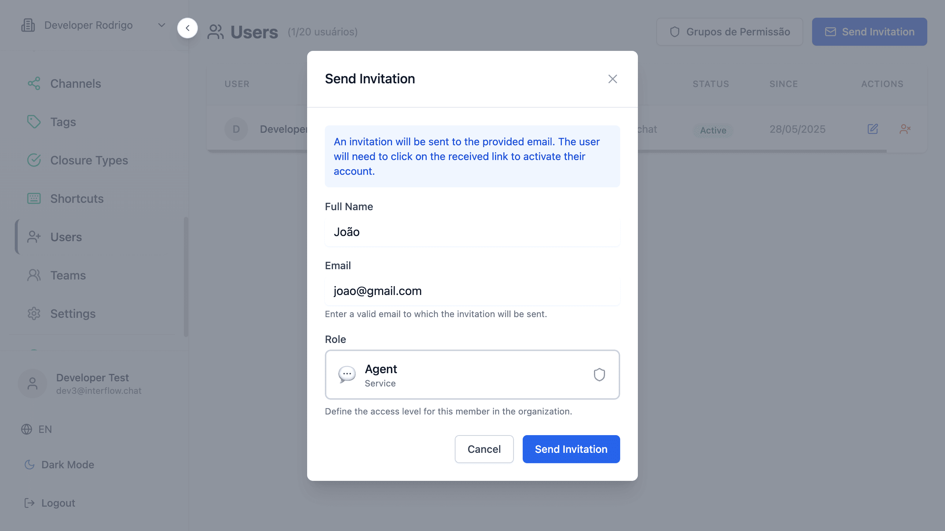Click the globe language icon
Screen dimensions: 945x531
(x=27, y=429)
